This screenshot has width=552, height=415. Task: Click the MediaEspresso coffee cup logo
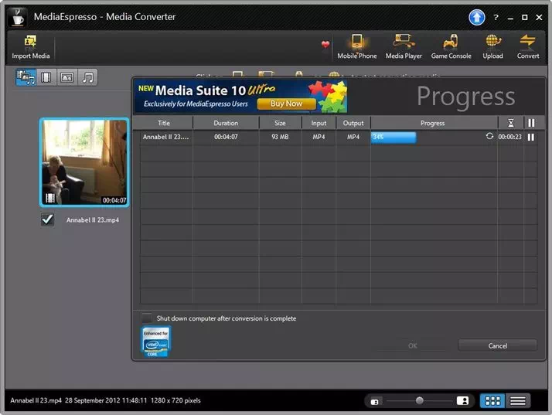(17, 17)
